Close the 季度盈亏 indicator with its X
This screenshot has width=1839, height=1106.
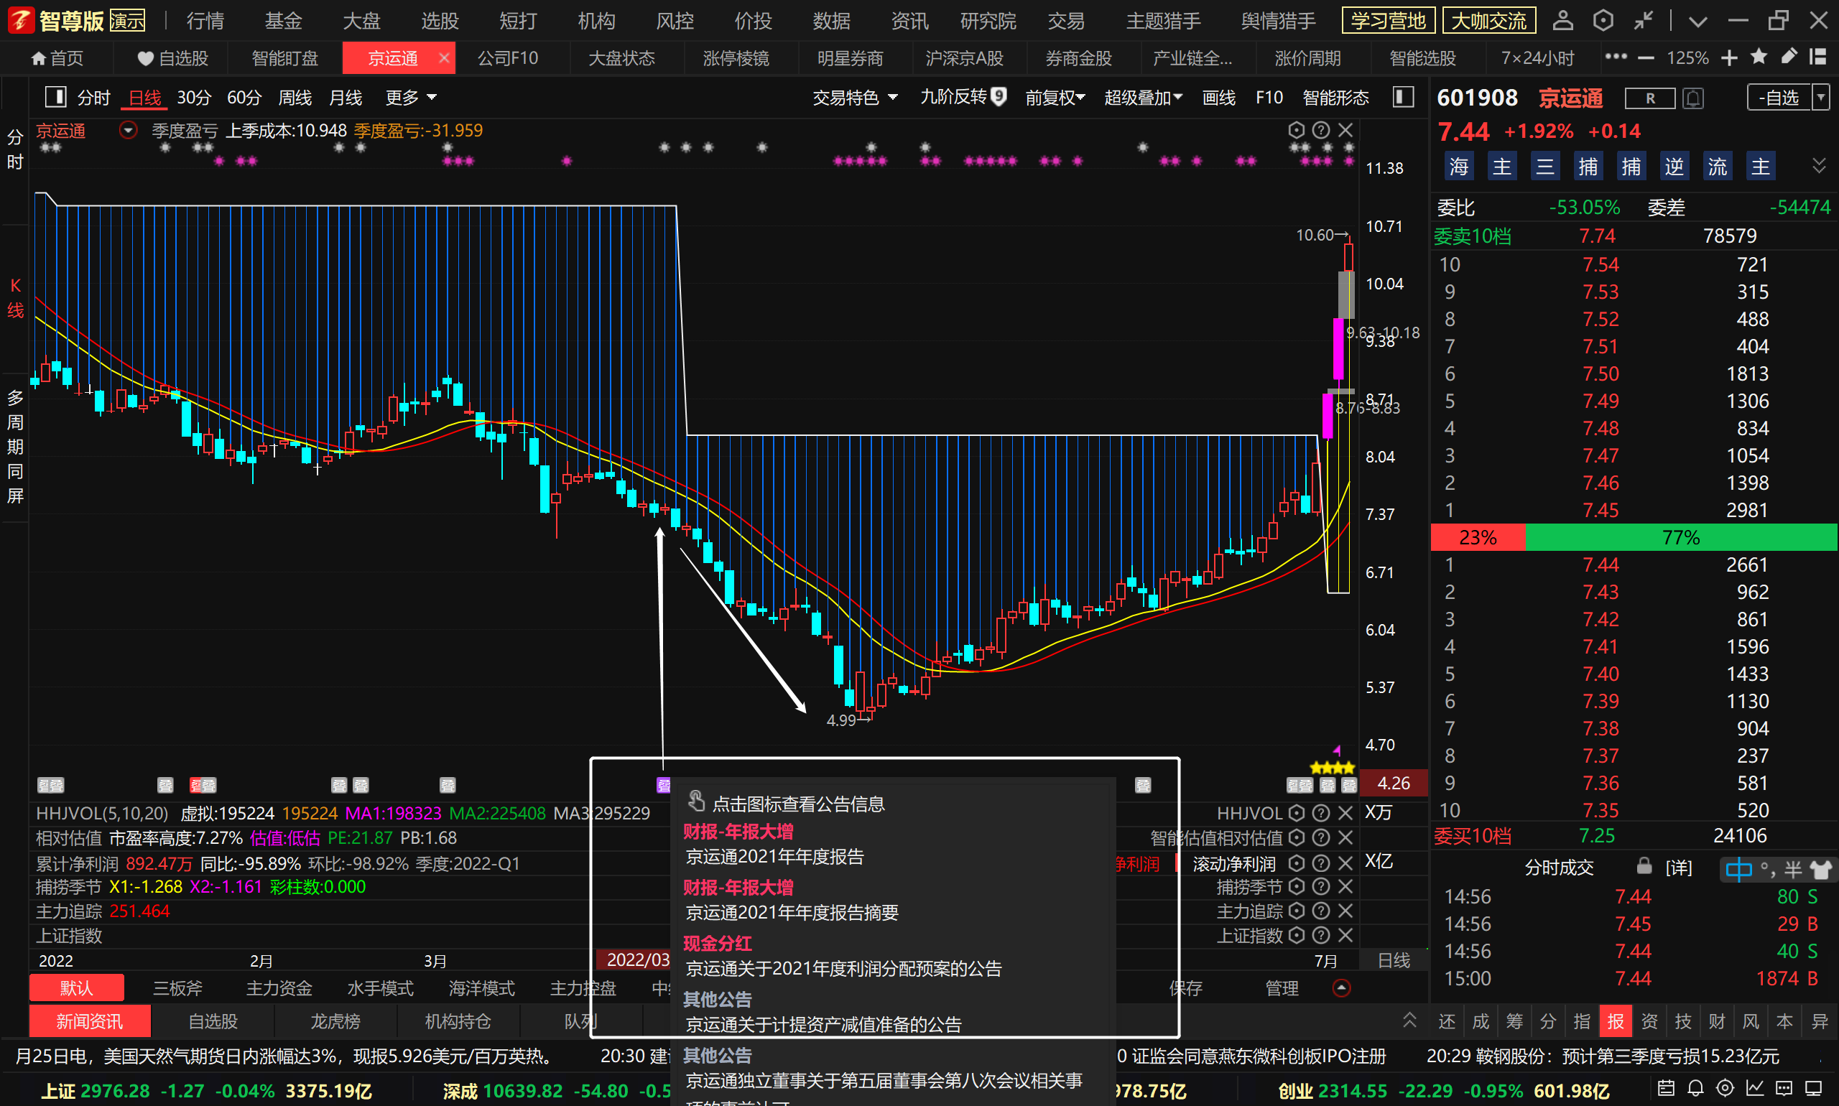point(1345,131)
